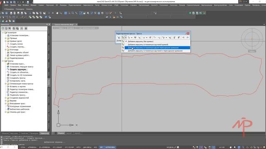The image size is (266, 149).
Task: Select 'Библиотека шаблонов' tree item
Action: [20, 109]
